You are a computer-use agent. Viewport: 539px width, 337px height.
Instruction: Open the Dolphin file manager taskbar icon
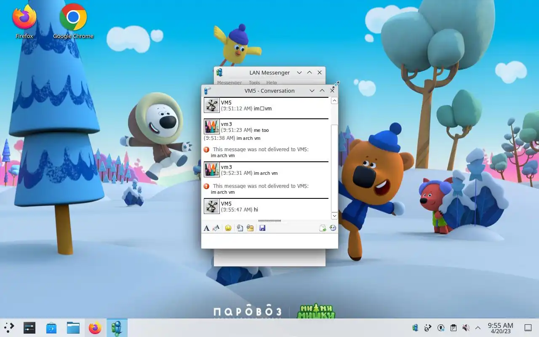point(73,327)
